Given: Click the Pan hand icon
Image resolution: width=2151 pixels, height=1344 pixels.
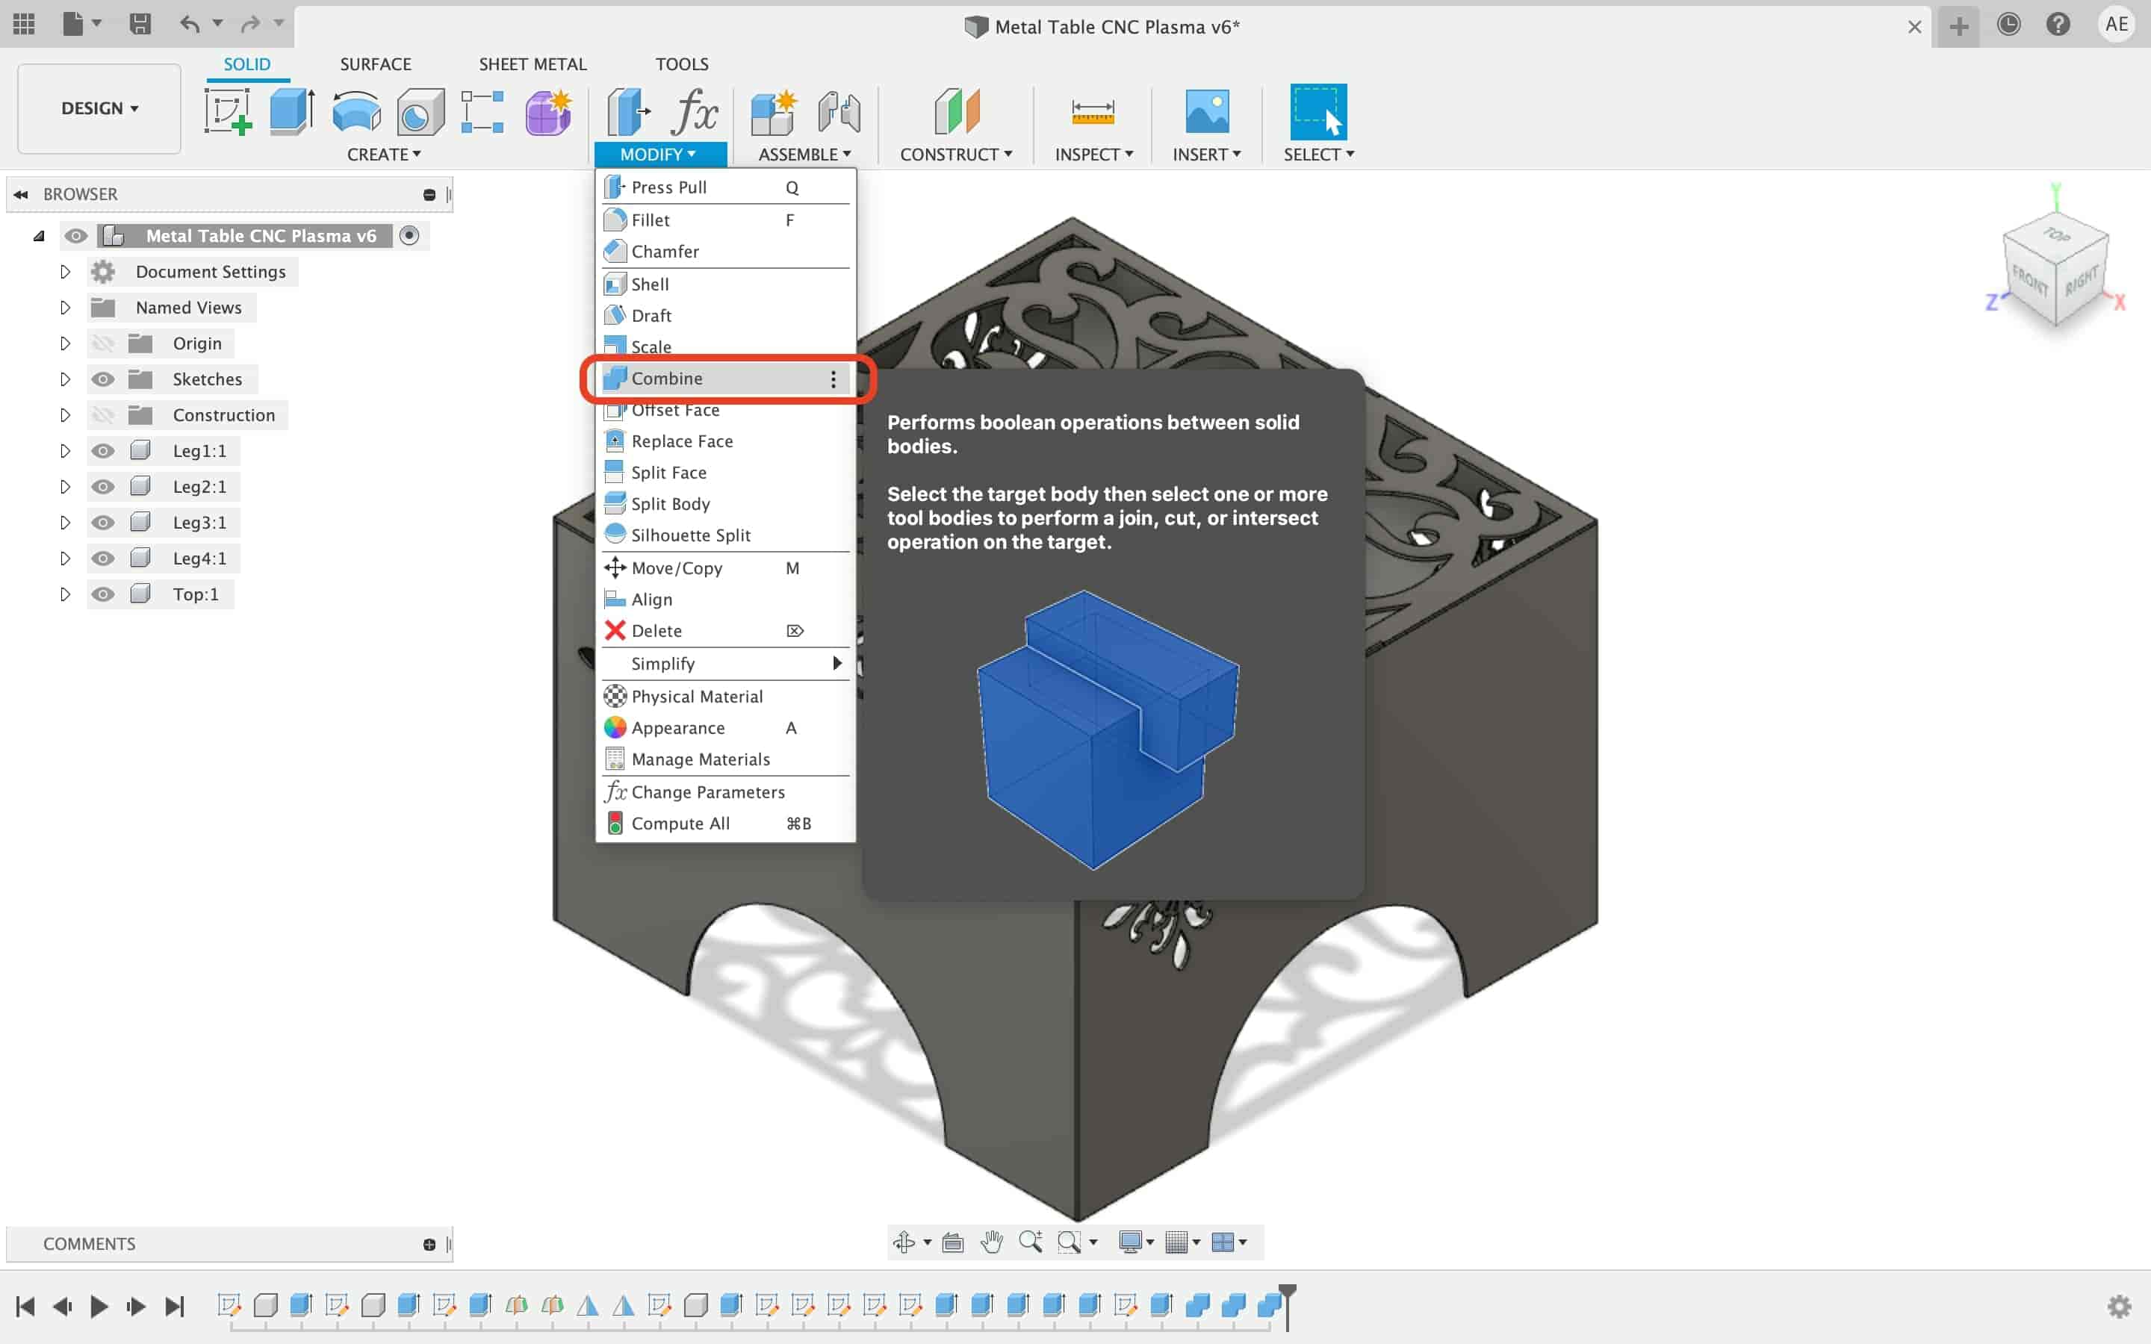Looking at the screenshot, I should 991,1242.
